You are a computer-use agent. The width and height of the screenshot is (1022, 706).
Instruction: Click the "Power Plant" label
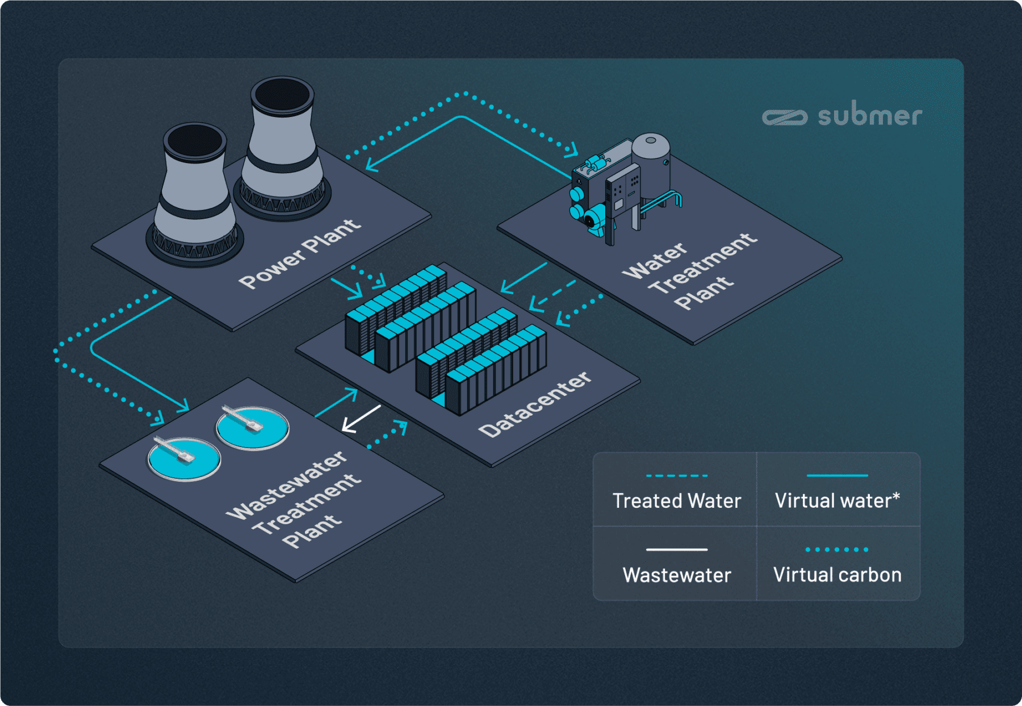coord(300,253)
